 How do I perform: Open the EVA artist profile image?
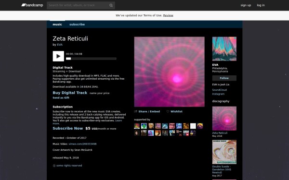(224, 49)
